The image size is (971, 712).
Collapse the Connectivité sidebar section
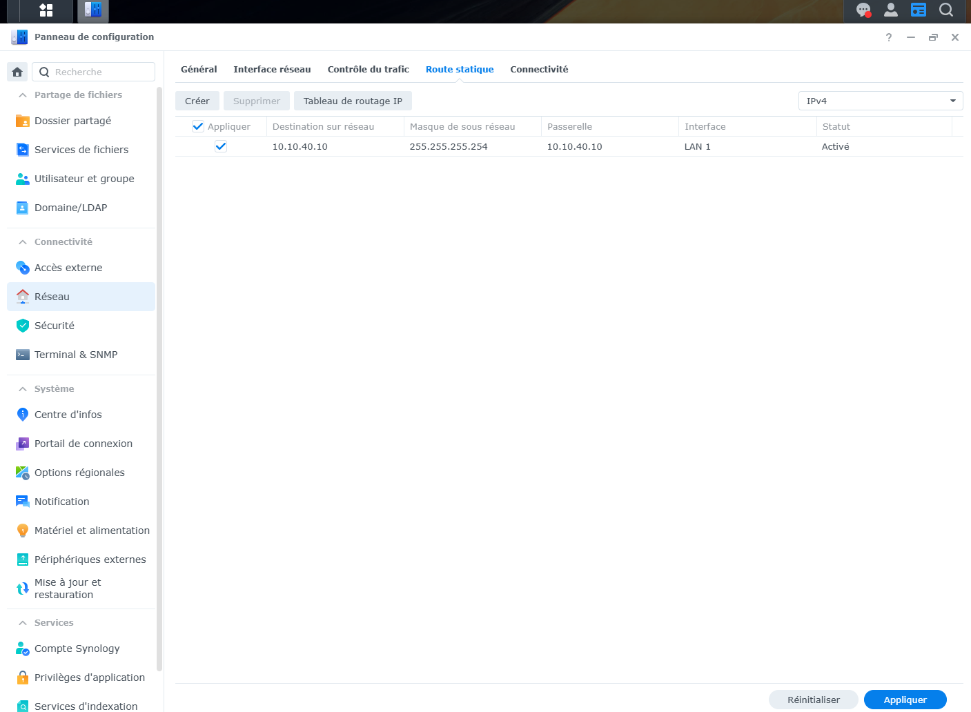coord(23,242)
